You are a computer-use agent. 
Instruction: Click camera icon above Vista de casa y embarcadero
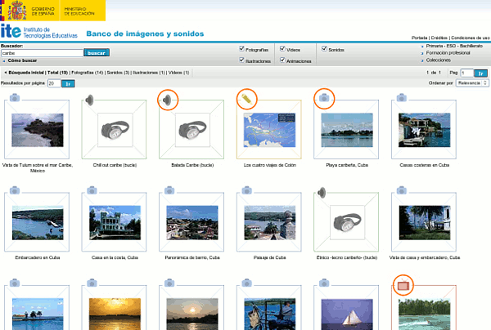pyautogui.click(x=402, y=190)
